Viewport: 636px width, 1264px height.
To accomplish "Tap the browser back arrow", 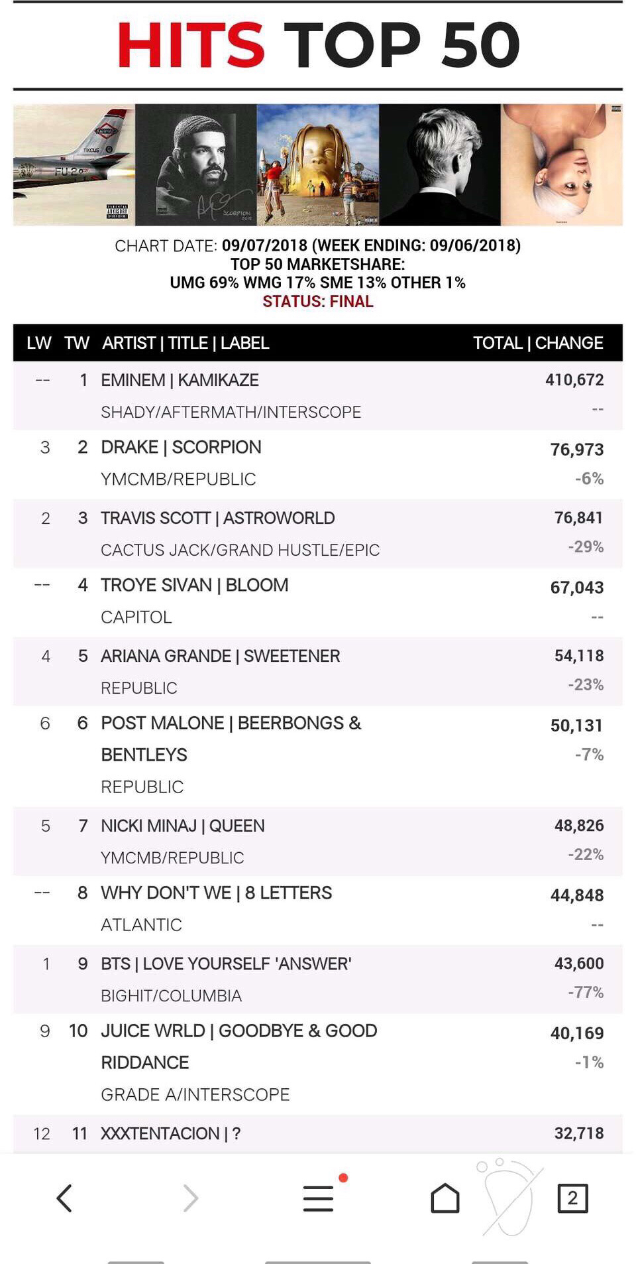I will [64, 1198].
